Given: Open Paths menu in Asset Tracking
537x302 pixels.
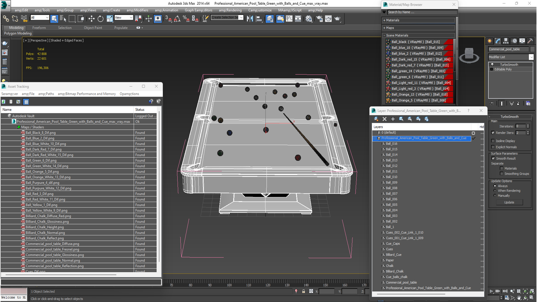Looking at the screenshot, I should click(x=46, y=94).
